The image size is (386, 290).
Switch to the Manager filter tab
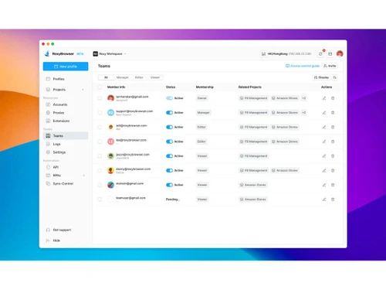[x=123, y=77]
